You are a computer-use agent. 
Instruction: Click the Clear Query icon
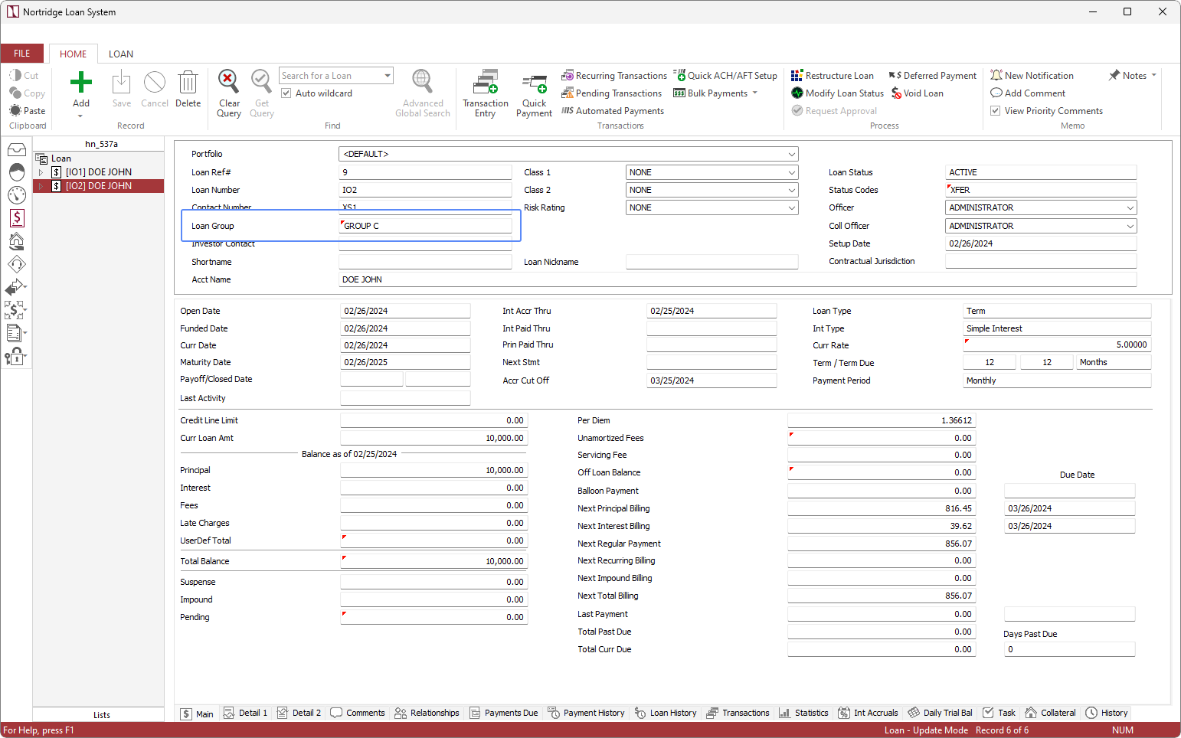tap(228, 80)
